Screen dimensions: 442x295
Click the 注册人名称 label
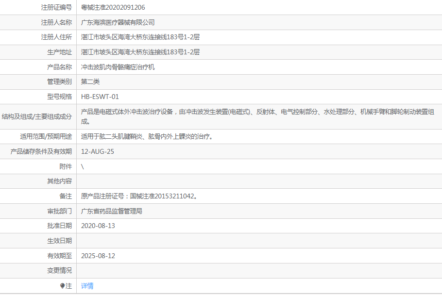pyautogui.click(x=56, y=22)
